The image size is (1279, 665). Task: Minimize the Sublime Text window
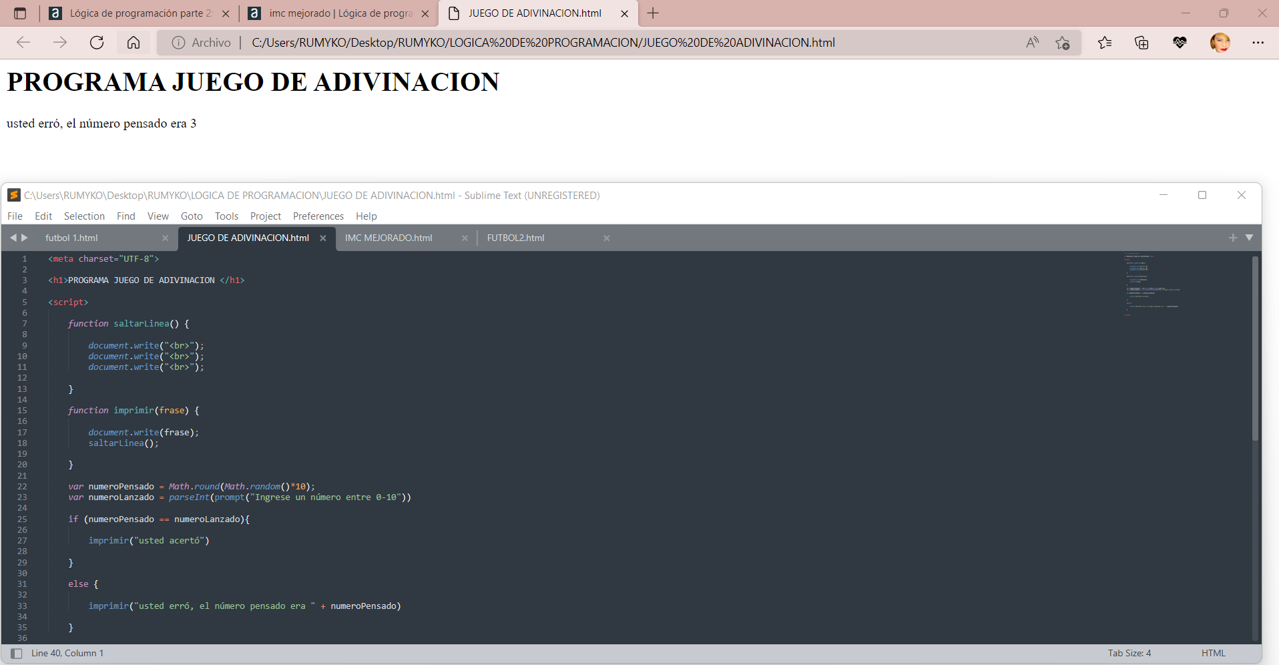[x=1164, y=195]
